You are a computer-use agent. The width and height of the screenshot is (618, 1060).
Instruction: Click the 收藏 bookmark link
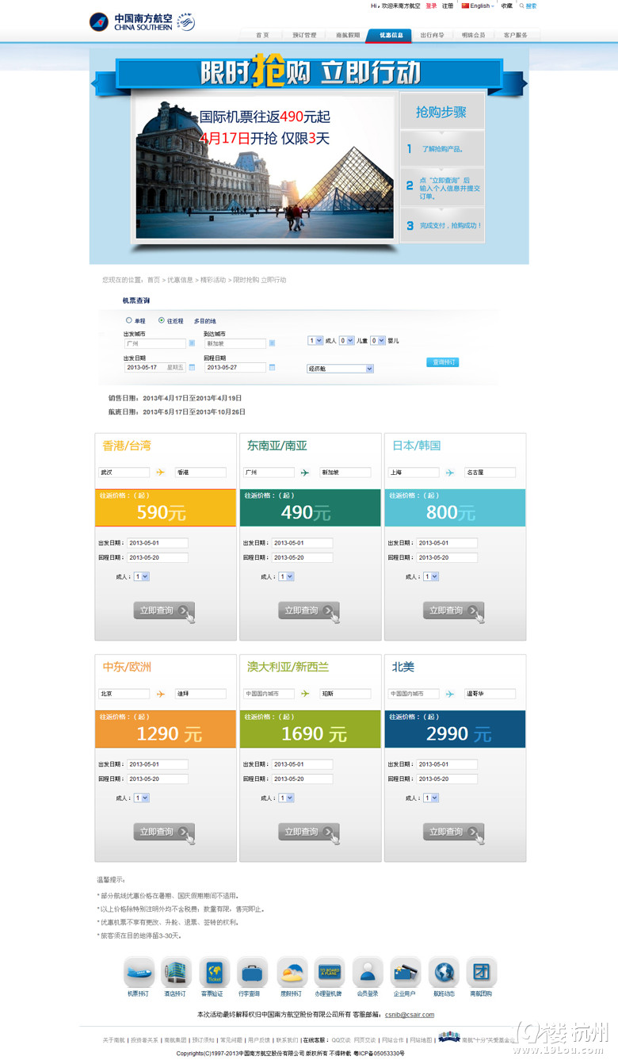tap(506, 6)
